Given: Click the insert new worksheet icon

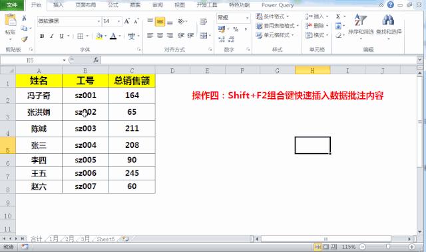Looking at the screenshot, I should coord(125,239).
